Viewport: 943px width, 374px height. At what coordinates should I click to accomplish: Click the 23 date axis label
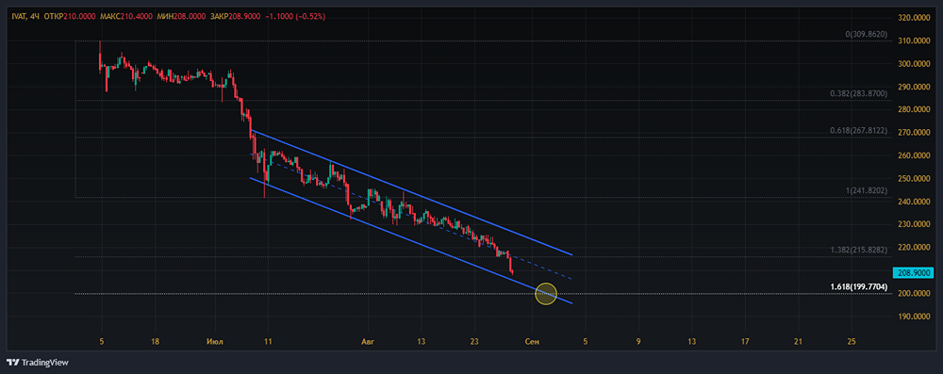[x=474, y=342]
